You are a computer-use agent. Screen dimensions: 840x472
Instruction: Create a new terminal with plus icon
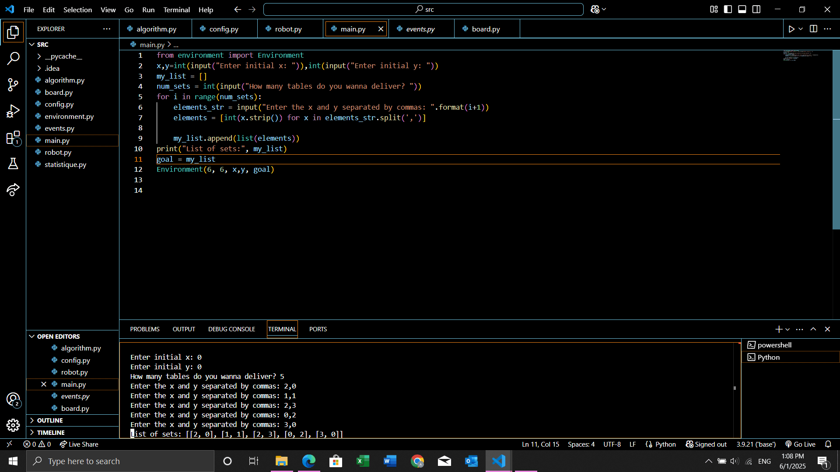coord(779,329)
